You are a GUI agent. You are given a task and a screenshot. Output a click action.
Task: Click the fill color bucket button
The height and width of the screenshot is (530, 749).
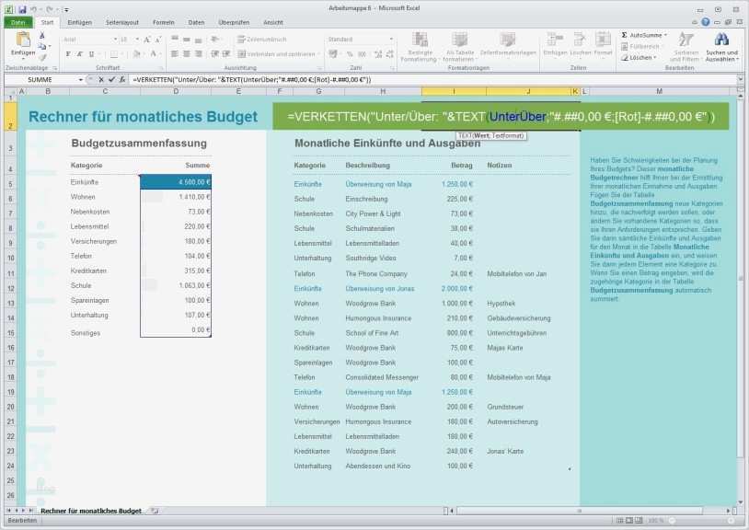(136, 54)
